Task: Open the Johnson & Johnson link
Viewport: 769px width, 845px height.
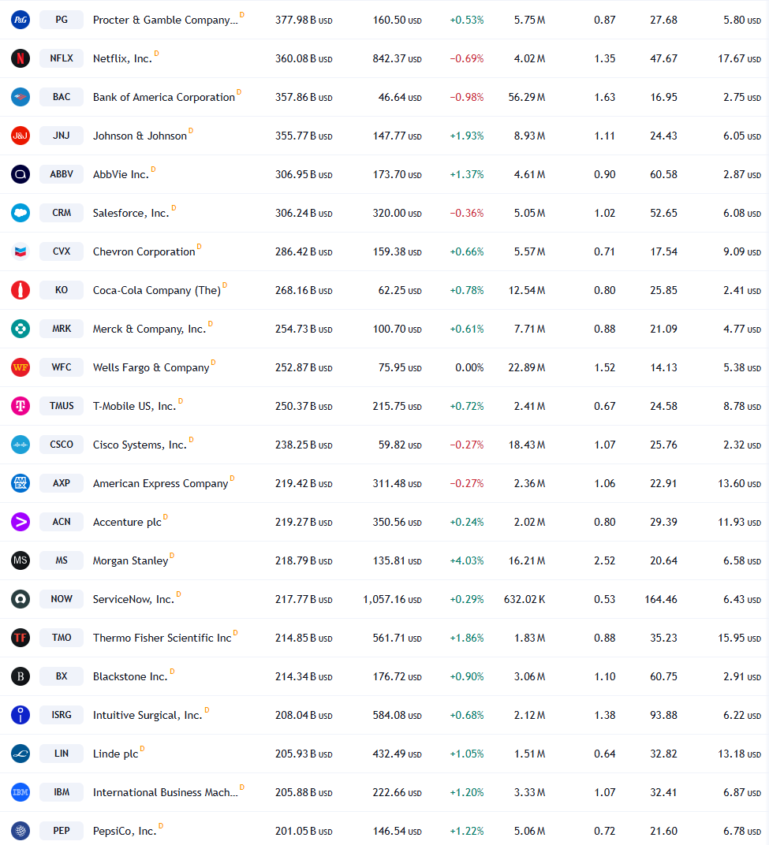Action: click(x=140, y=136)
